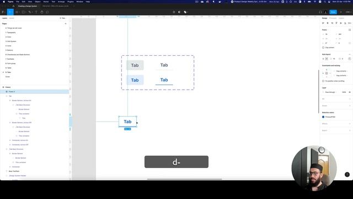Click the Create component icon
Image resolution: width=353 pixels, height=199 pixels.
(x=174, y=12)
